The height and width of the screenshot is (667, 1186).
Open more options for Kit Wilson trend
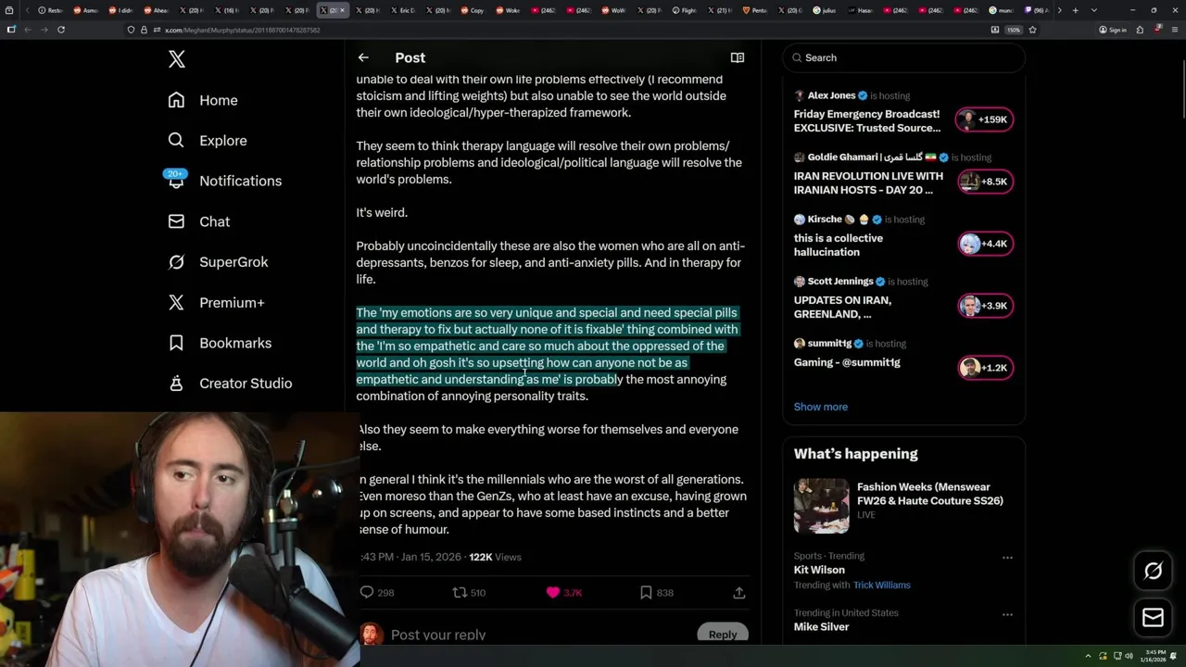(x=1007, y=558)
